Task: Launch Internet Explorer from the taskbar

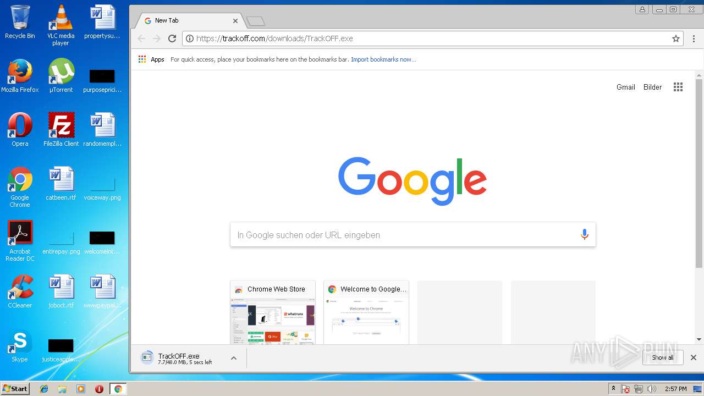Action: coord(44,389)
